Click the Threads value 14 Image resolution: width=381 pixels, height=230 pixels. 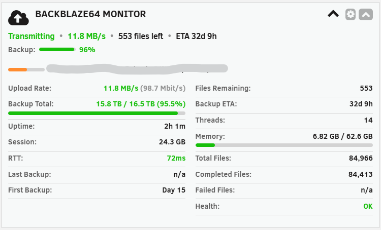coord(368,120)
